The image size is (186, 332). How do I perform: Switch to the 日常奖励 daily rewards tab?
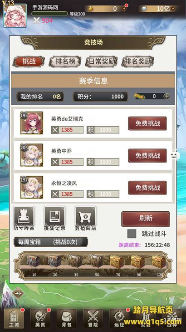pyautogui.click(x=102, y=61)
